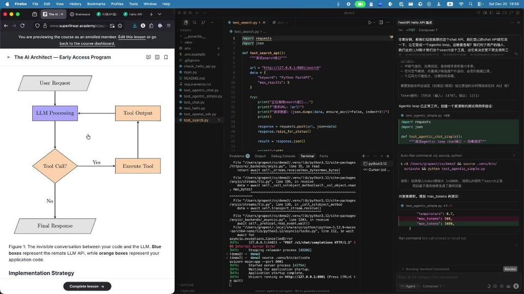Open the Composer 1 model dropdown
The image size is (524, 294).
(x=432, y=286)
